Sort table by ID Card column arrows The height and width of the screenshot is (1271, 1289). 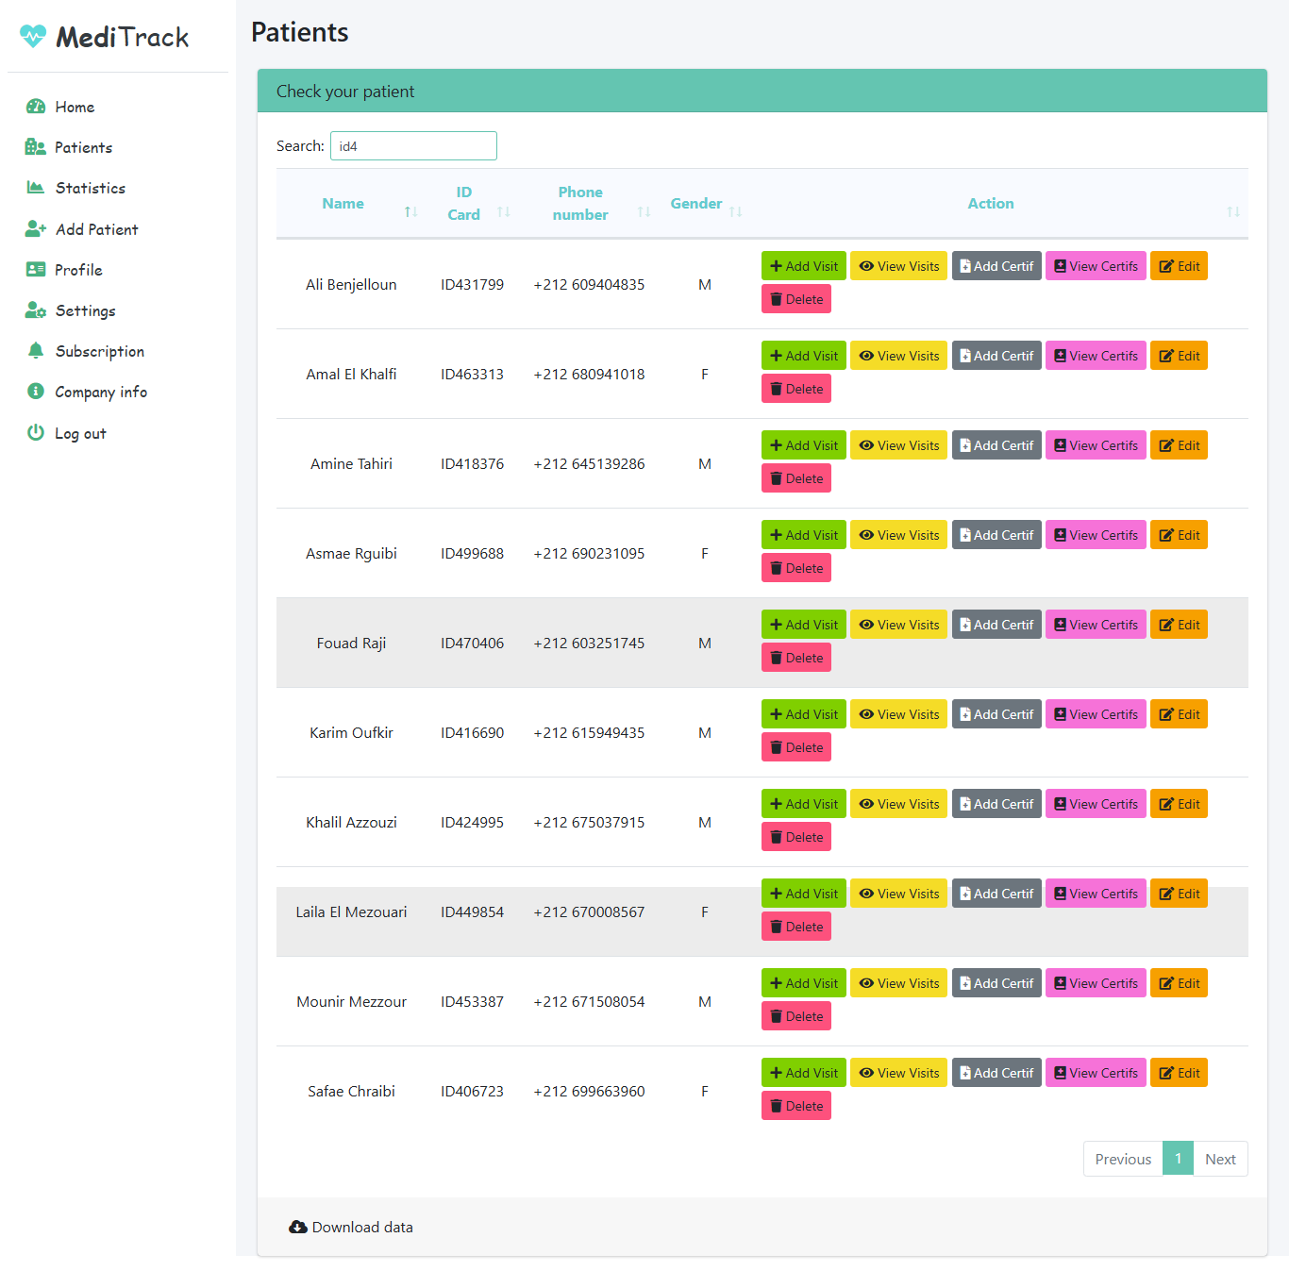click(504, 212)
